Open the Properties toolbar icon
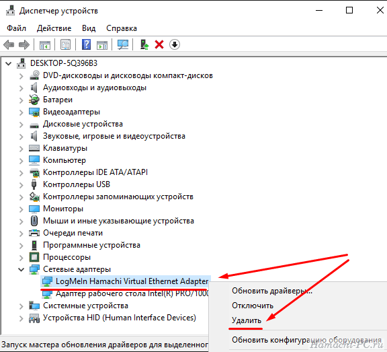The image size is (387, 352). pos(65,44)
